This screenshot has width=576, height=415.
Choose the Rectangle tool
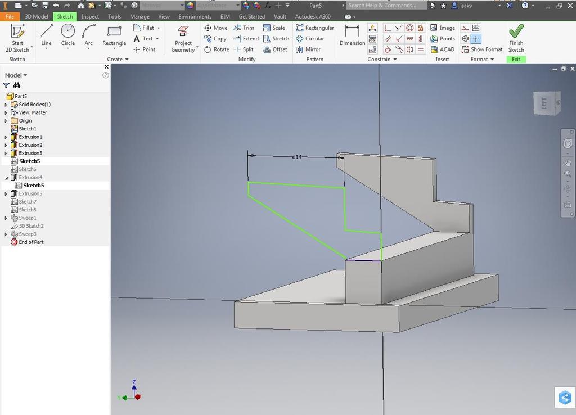[114, 36]
